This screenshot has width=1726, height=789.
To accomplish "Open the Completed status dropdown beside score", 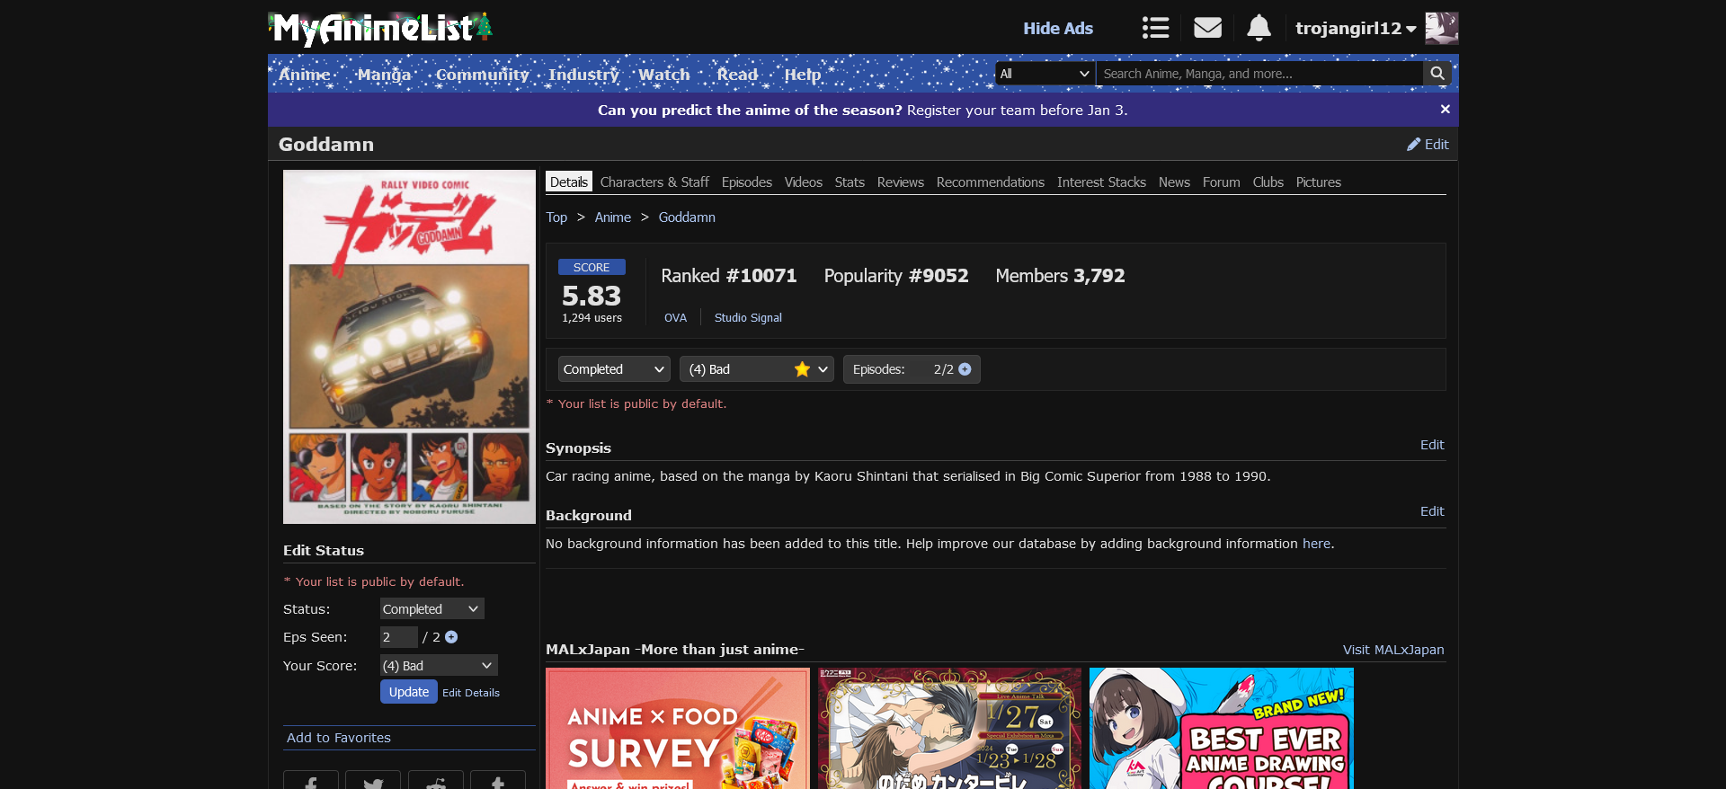I will point(614,369).
